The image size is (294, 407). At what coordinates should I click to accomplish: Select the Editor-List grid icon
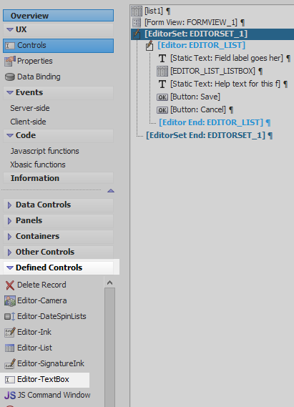[10, 348]
